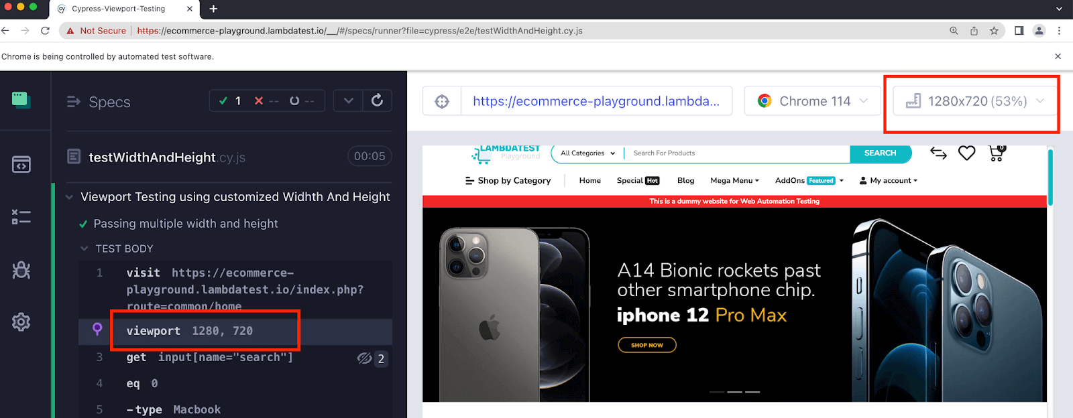Open the Chrome 114 browser dropdown
The height and width of the screenshot is (418, 1073).
coord(813,101)
